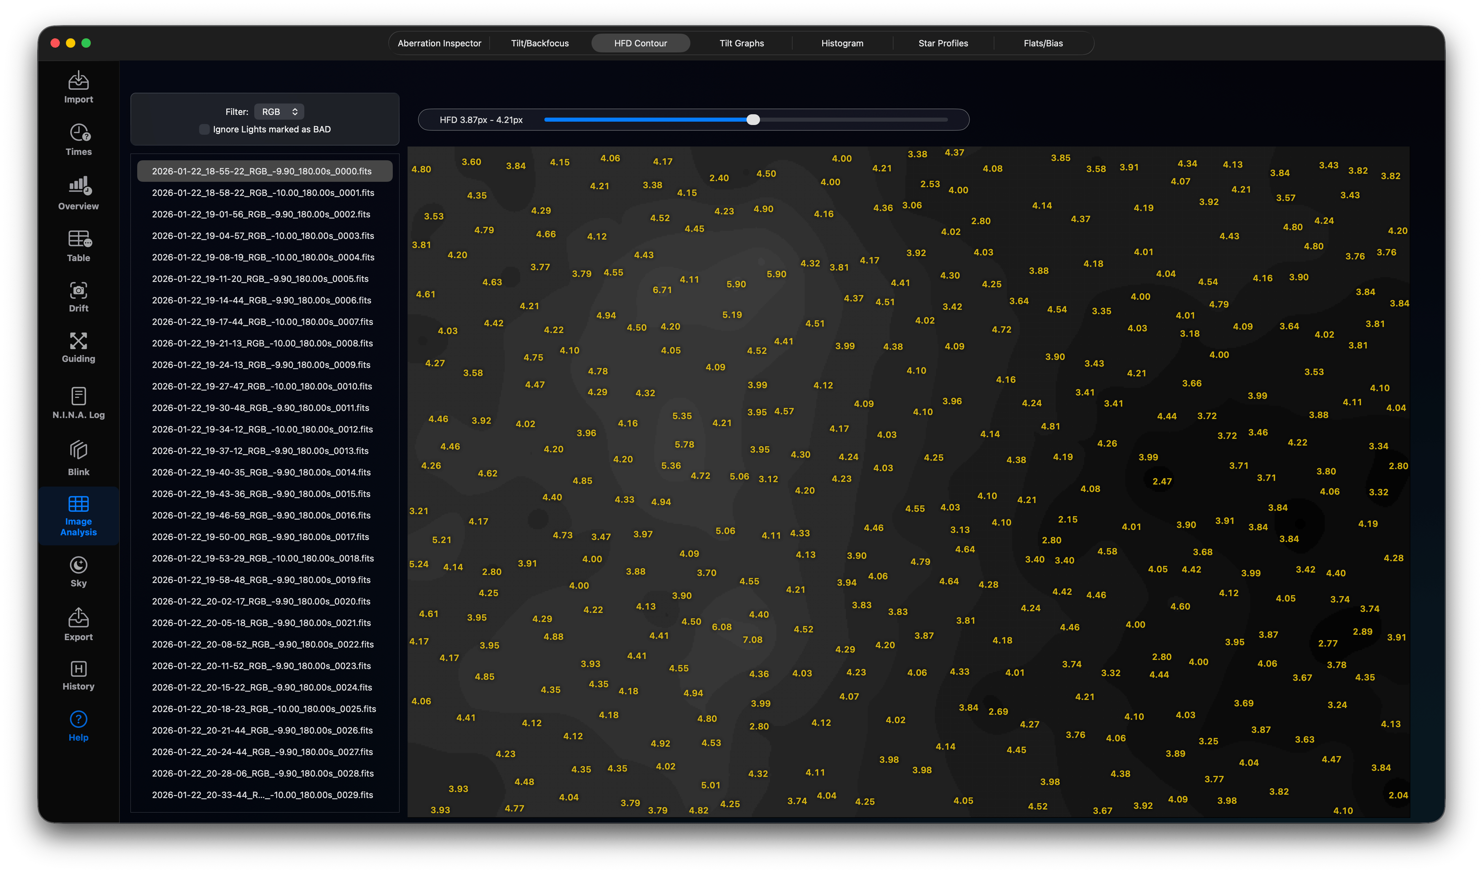The image size is (1483, 873).
Task: Click the Image Analysis grid icon
Action: [x=79, y=504]
